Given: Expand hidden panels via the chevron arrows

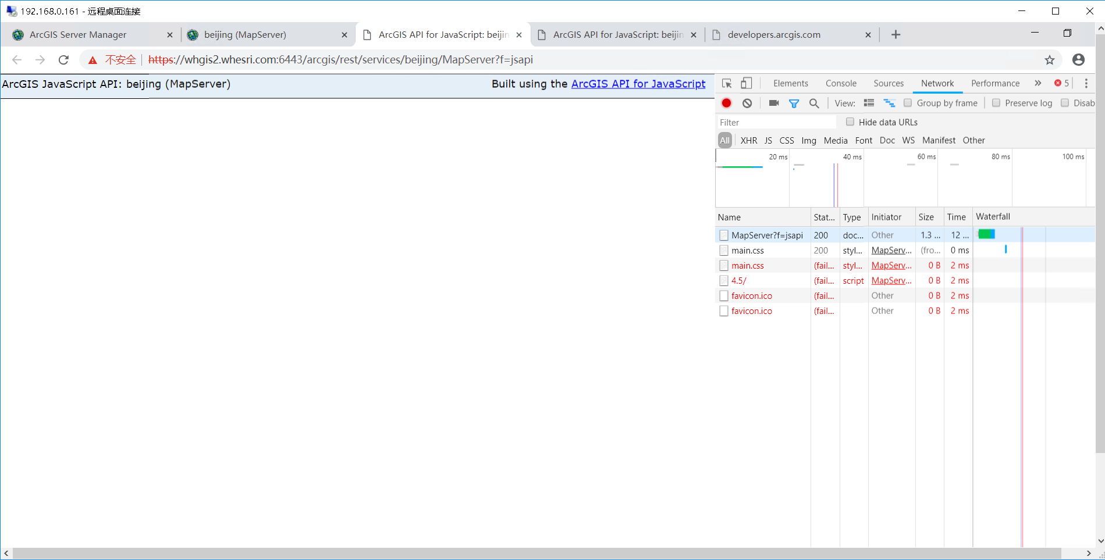Looking at the screenshot, I should pos(1038,83).
